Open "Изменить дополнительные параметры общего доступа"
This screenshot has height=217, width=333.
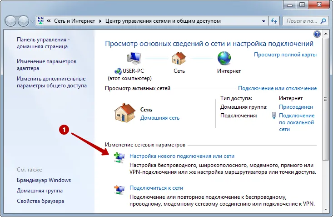52,82
